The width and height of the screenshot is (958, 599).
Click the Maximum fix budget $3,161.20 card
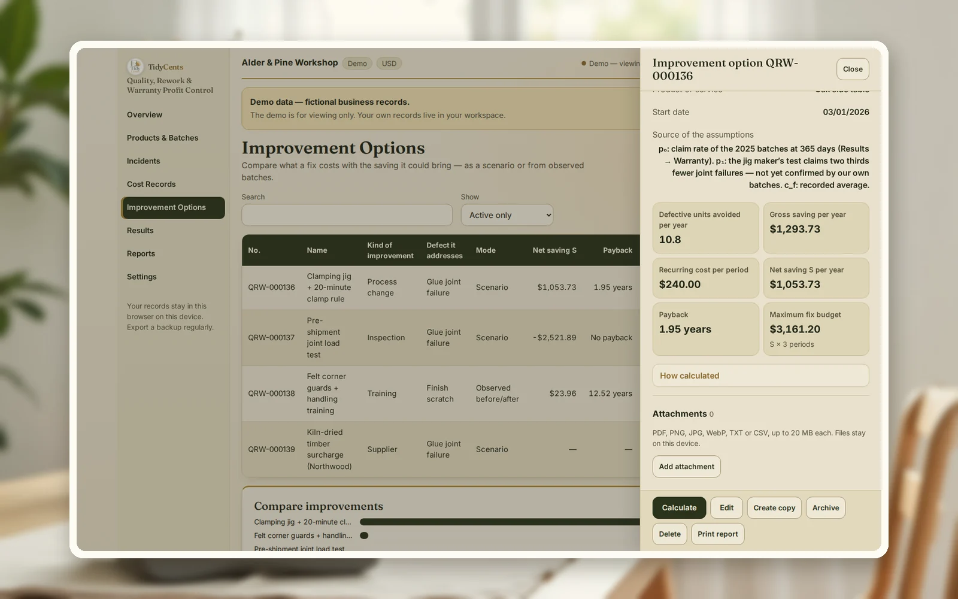coord(815,329)
